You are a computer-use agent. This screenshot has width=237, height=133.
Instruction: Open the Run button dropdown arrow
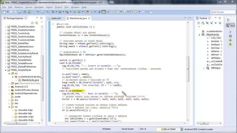click(x=63, y=12)
